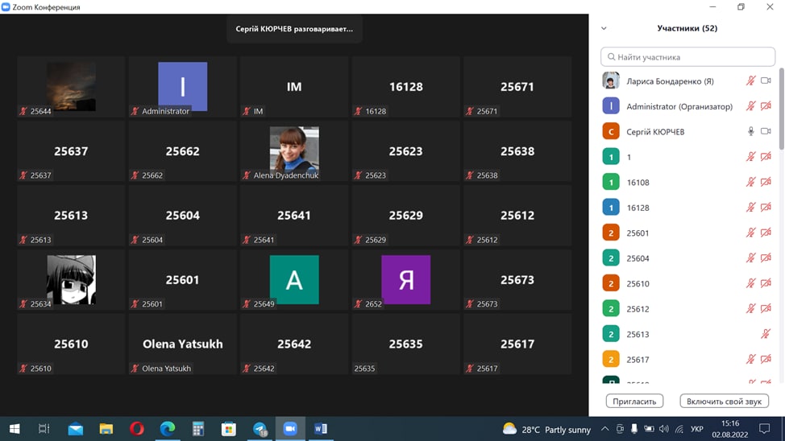
Task: Click the microphone icon beside Сергій КЮРЧЕВ
Action: coord(750,131)
